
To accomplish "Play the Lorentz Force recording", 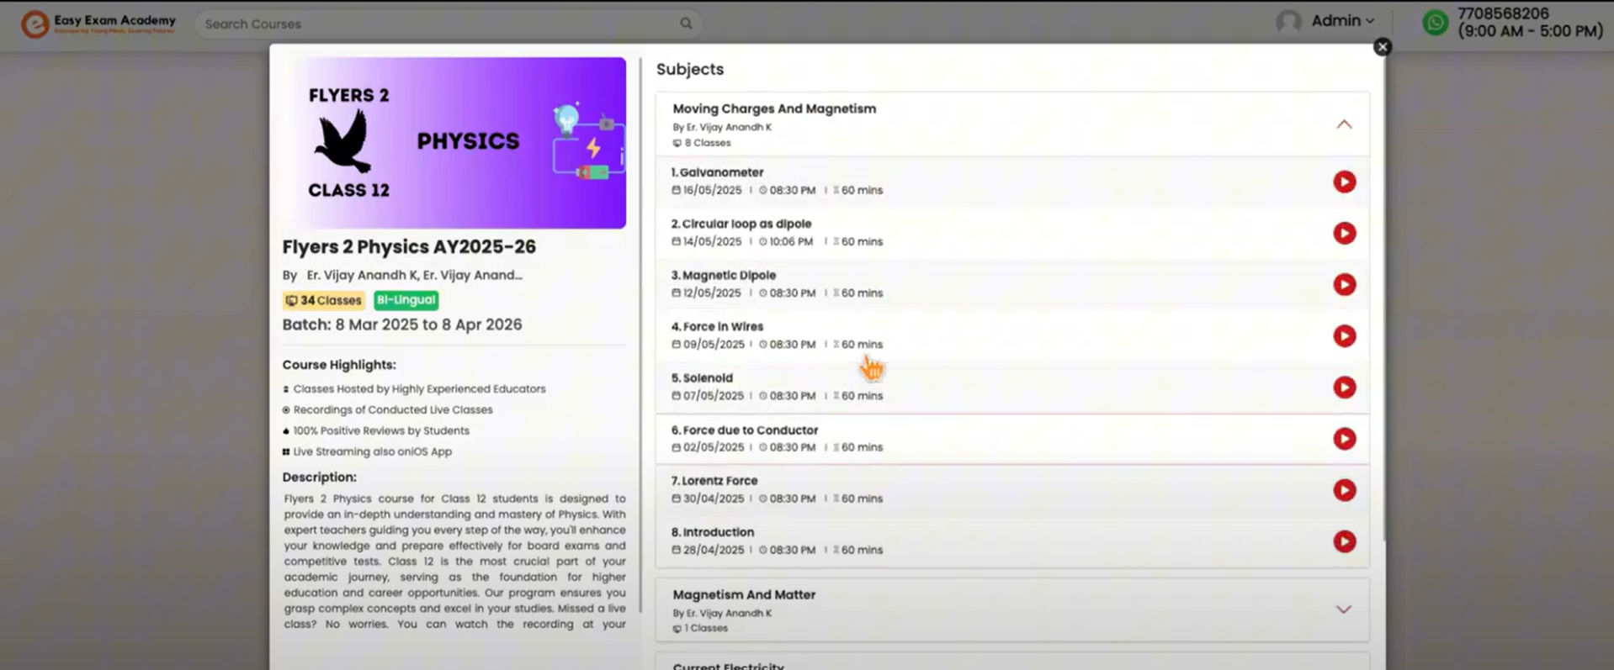I will tap(1344, 490).
